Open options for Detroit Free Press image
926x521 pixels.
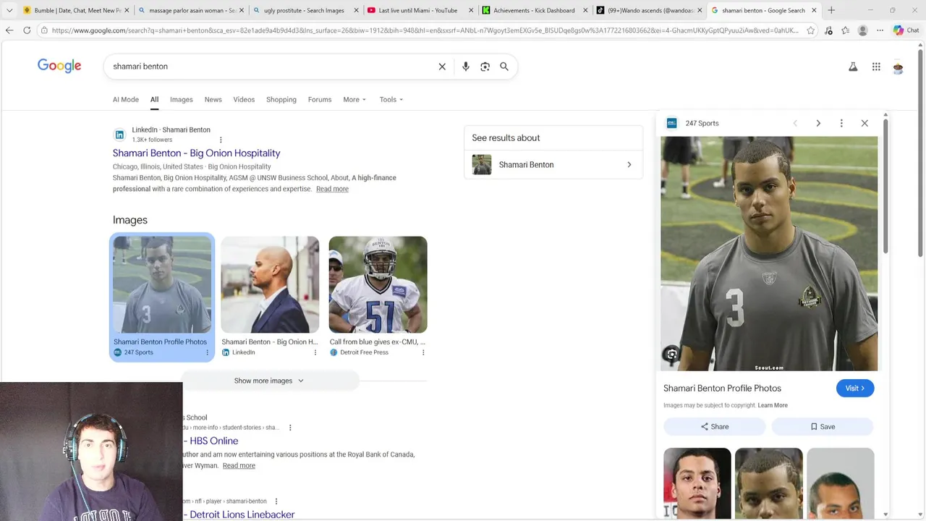[x=423, y=352]
